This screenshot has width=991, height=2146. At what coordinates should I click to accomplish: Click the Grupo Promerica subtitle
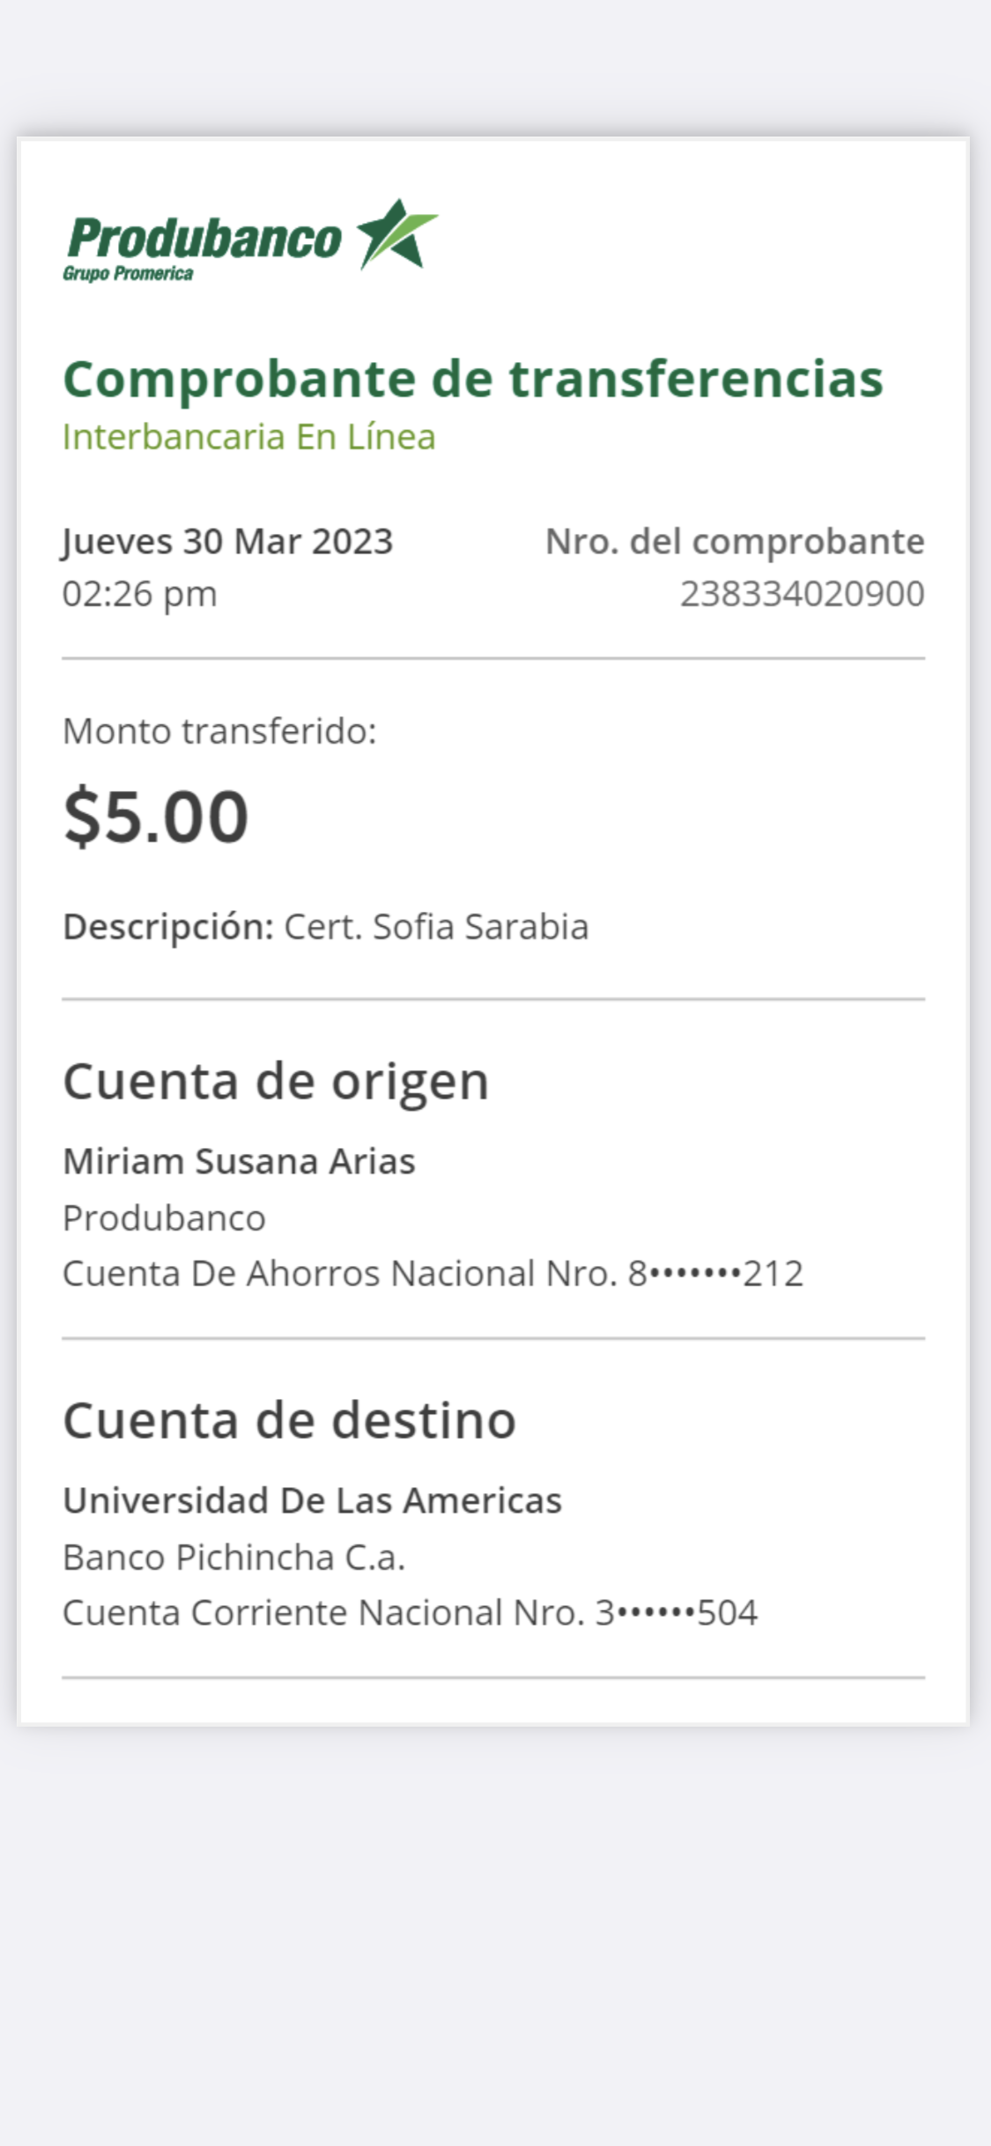click(128, 274)
